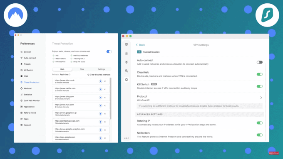This screenshot has height=159, width=283.
Task: Click the shield icon for contacts.google.com
Action: tap(101, 122)
